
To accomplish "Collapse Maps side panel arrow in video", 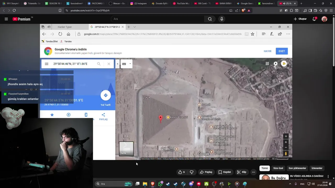I will [x=117, y=64].
